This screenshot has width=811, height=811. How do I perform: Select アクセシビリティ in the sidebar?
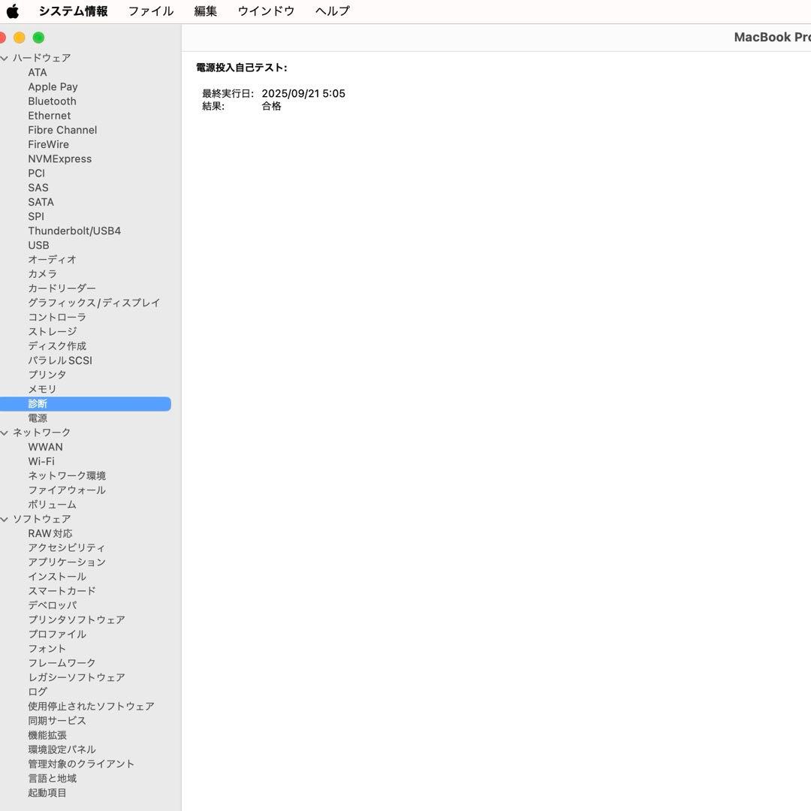coord(66,547)
